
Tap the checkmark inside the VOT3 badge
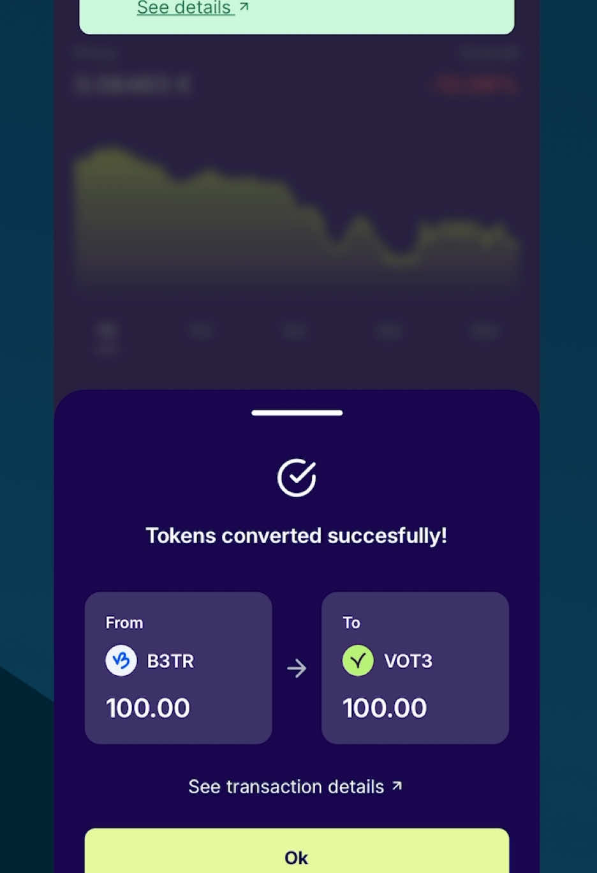(x=358, y=660)
